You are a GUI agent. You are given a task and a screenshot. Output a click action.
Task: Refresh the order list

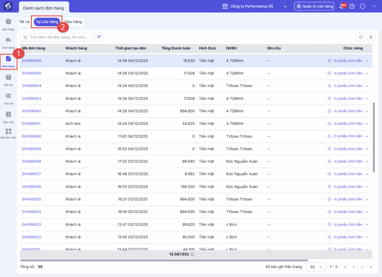pyautogui.click(x=360, y=37)
